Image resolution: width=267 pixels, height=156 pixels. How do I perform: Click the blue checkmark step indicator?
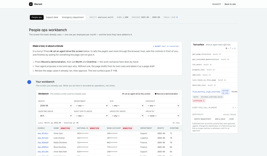(x=29, y=82)
